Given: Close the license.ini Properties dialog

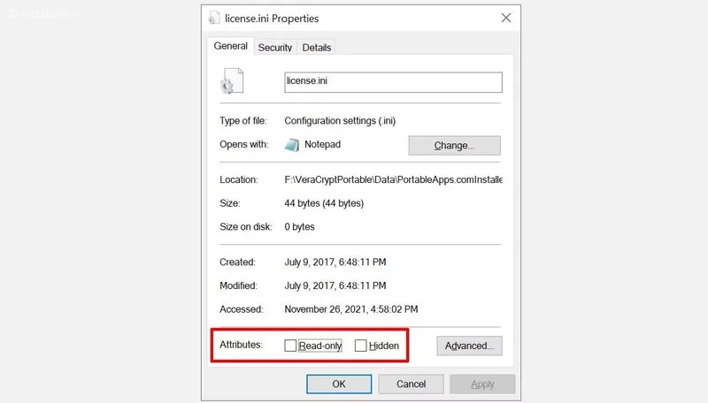Looking at the screenshot, I should click(505, 18).
